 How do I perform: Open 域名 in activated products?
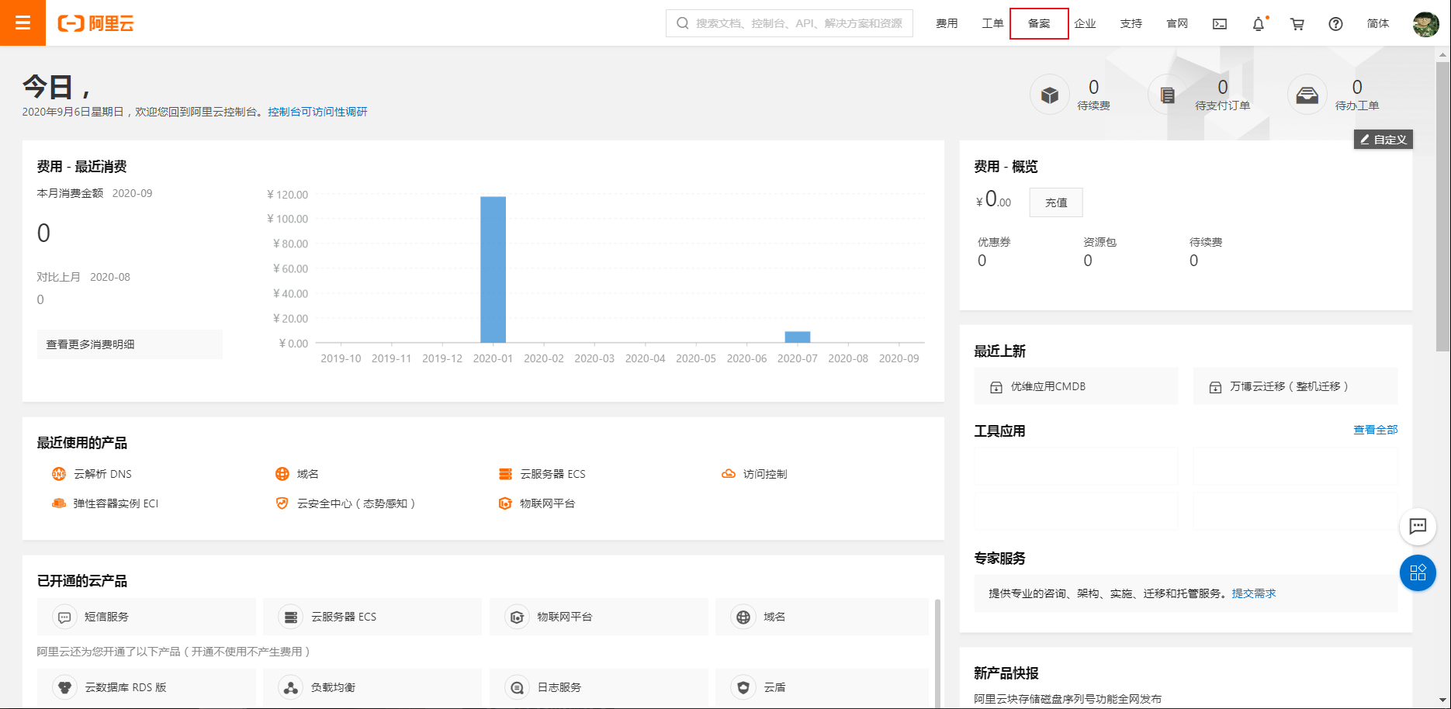(x=822, y=617)
